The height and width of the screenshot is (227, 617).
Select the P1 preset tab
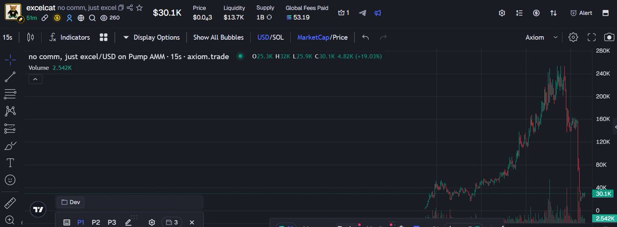[x=81, y=222]
